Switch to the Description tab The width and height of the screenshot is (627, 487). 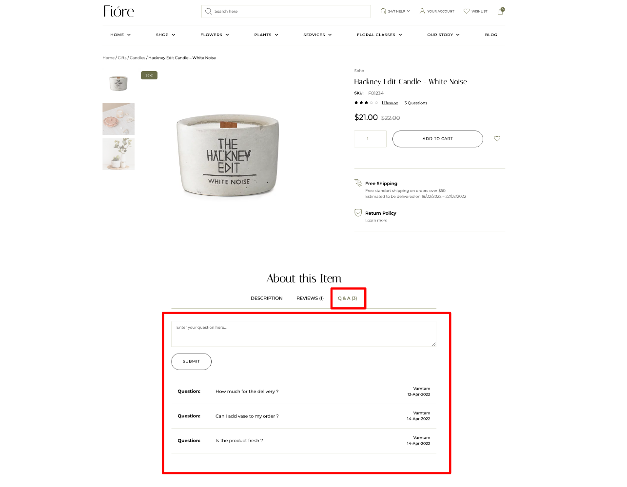click(x=267, y=299)
